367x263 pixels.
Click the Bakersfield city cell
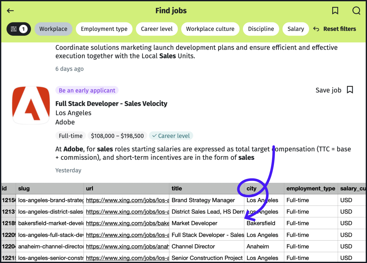coord(261,223)
